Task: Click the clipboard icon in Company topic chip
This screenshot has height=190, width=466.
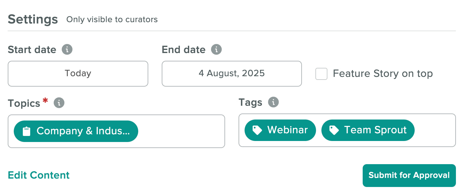Action: [x=26, y=131]
